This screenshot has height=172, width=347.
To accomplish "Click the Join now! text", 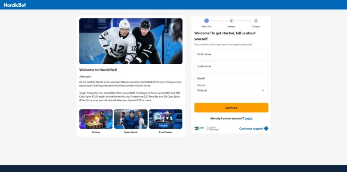I will 85,77.
